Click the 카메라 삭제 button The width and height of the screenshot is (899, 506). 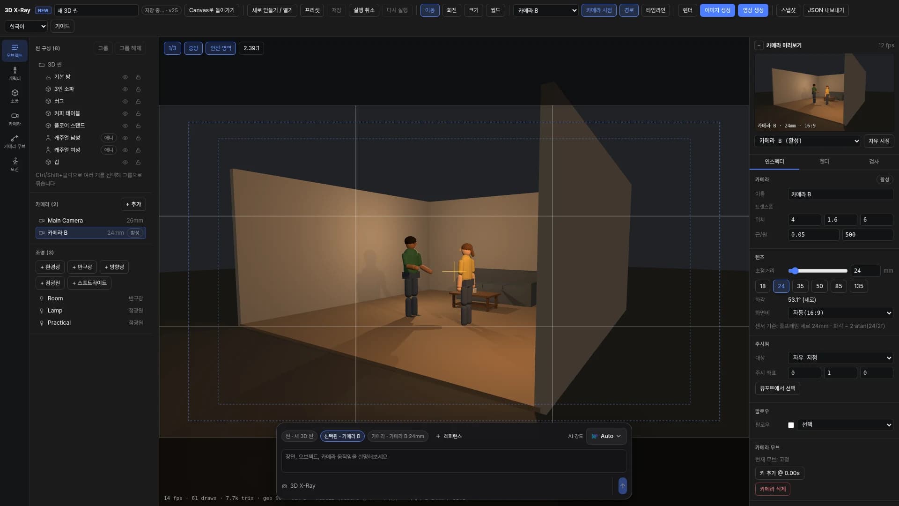click(773, 489)
